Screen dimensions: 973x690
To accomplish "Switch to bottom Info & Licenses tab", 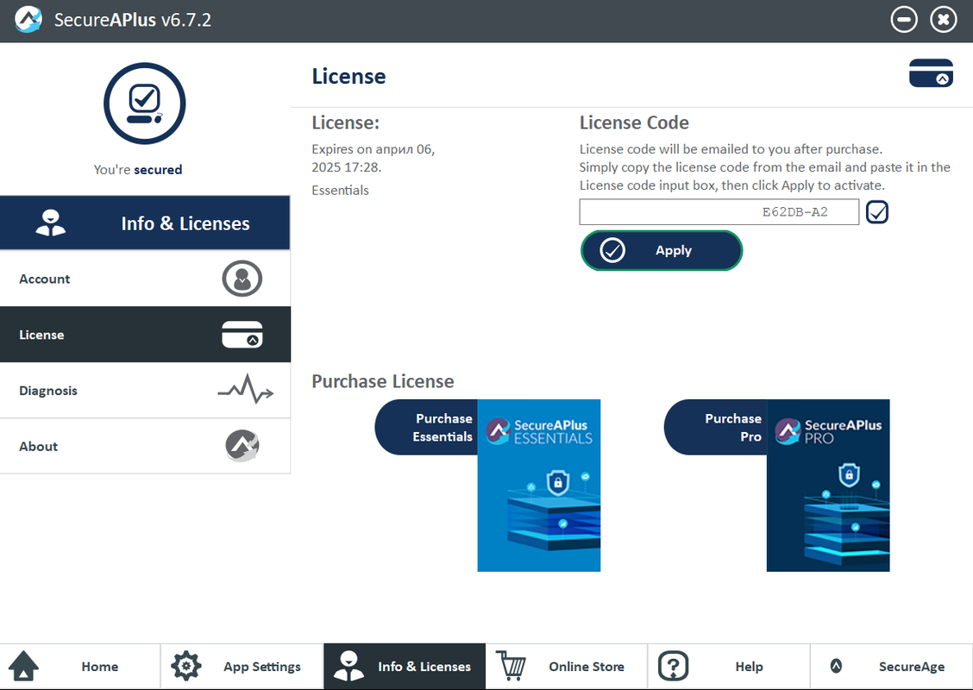I will pyautogui.click(x=405, y=667).
